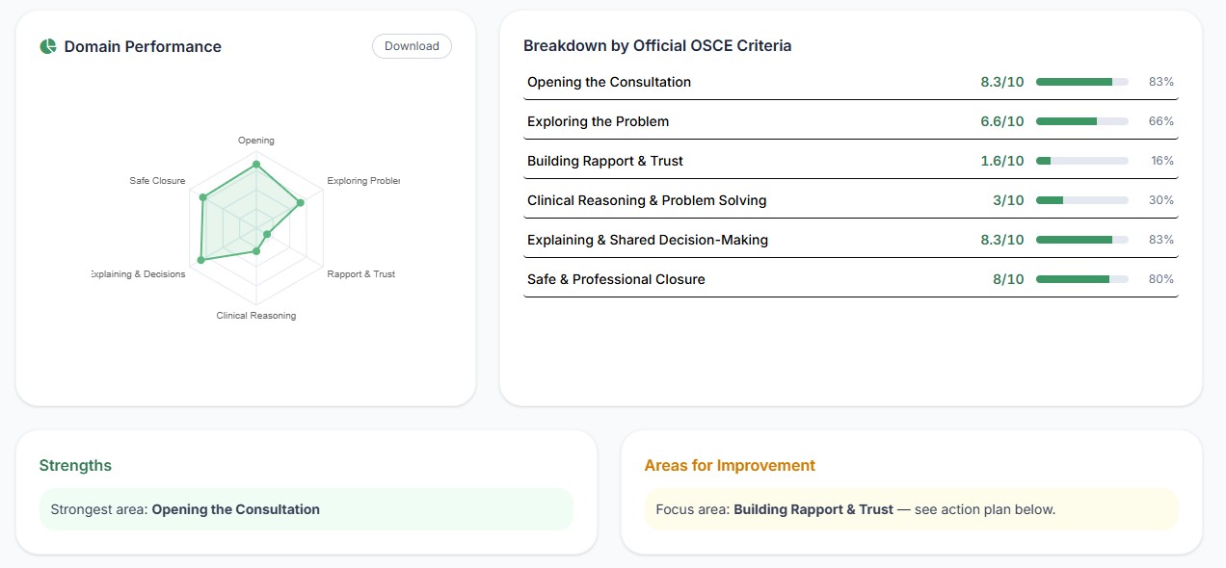Select the Domain Performance heading
The width and height of the screenshot is (1226, 568).
click(143, 46)
